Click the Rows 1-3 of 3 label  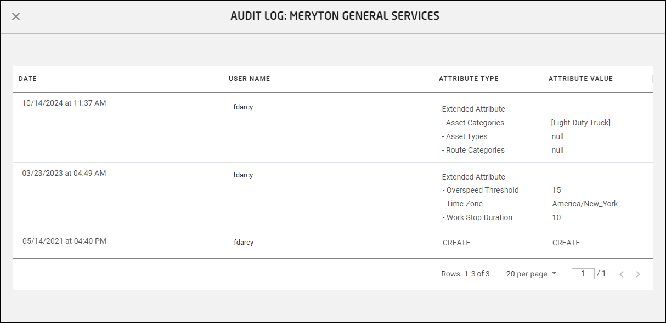pos(465,274)
